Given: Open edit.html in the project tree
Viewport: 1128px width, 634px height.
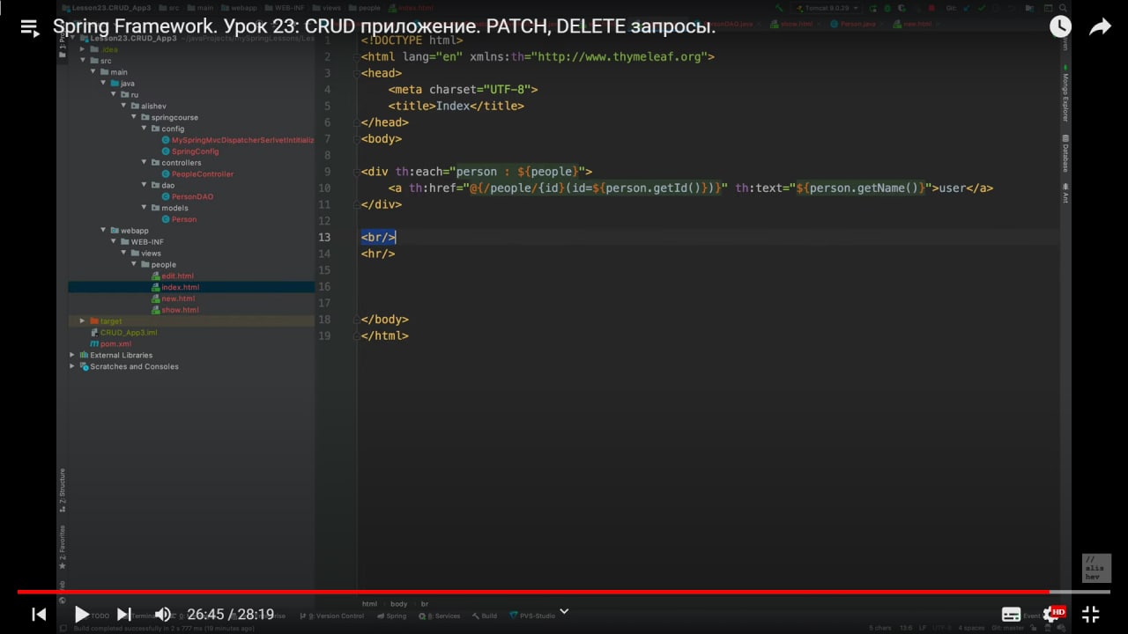Looking at the screenshot, I should pos(177,276).
